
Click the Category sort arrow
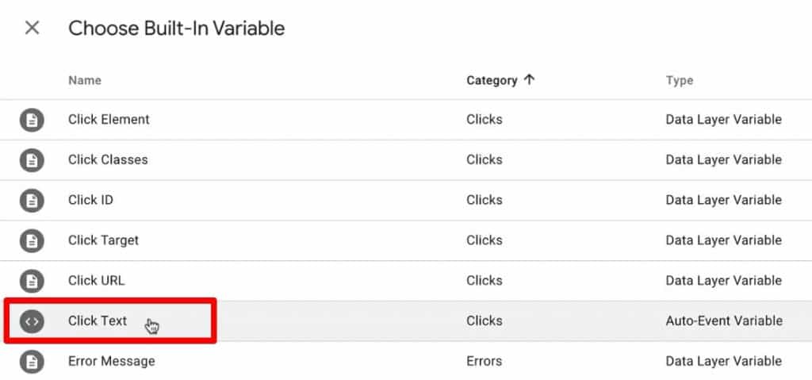529,80
